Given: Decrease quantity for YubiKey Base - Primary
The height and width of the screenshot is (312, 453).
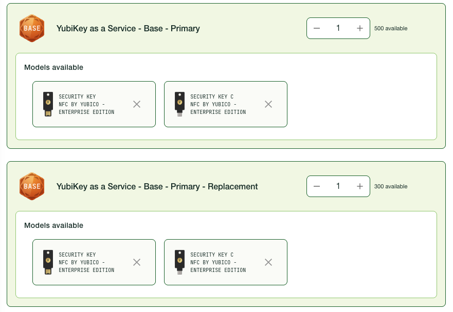Looking at the screenshot, I should click(x=317, y=28).
